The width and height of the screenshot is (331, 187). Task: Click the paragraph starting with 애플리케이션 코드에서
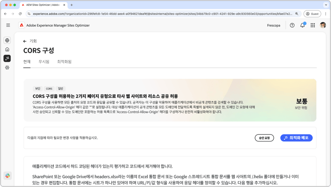pos(102,166)
